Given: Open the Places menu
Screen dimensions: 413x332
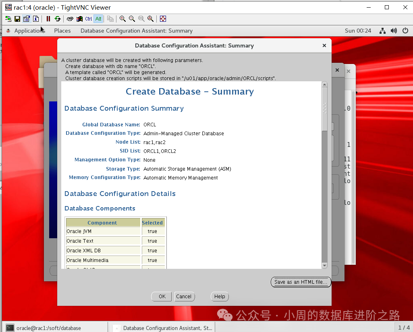Looking at the screenshot, I should click(x=62, y=31).
